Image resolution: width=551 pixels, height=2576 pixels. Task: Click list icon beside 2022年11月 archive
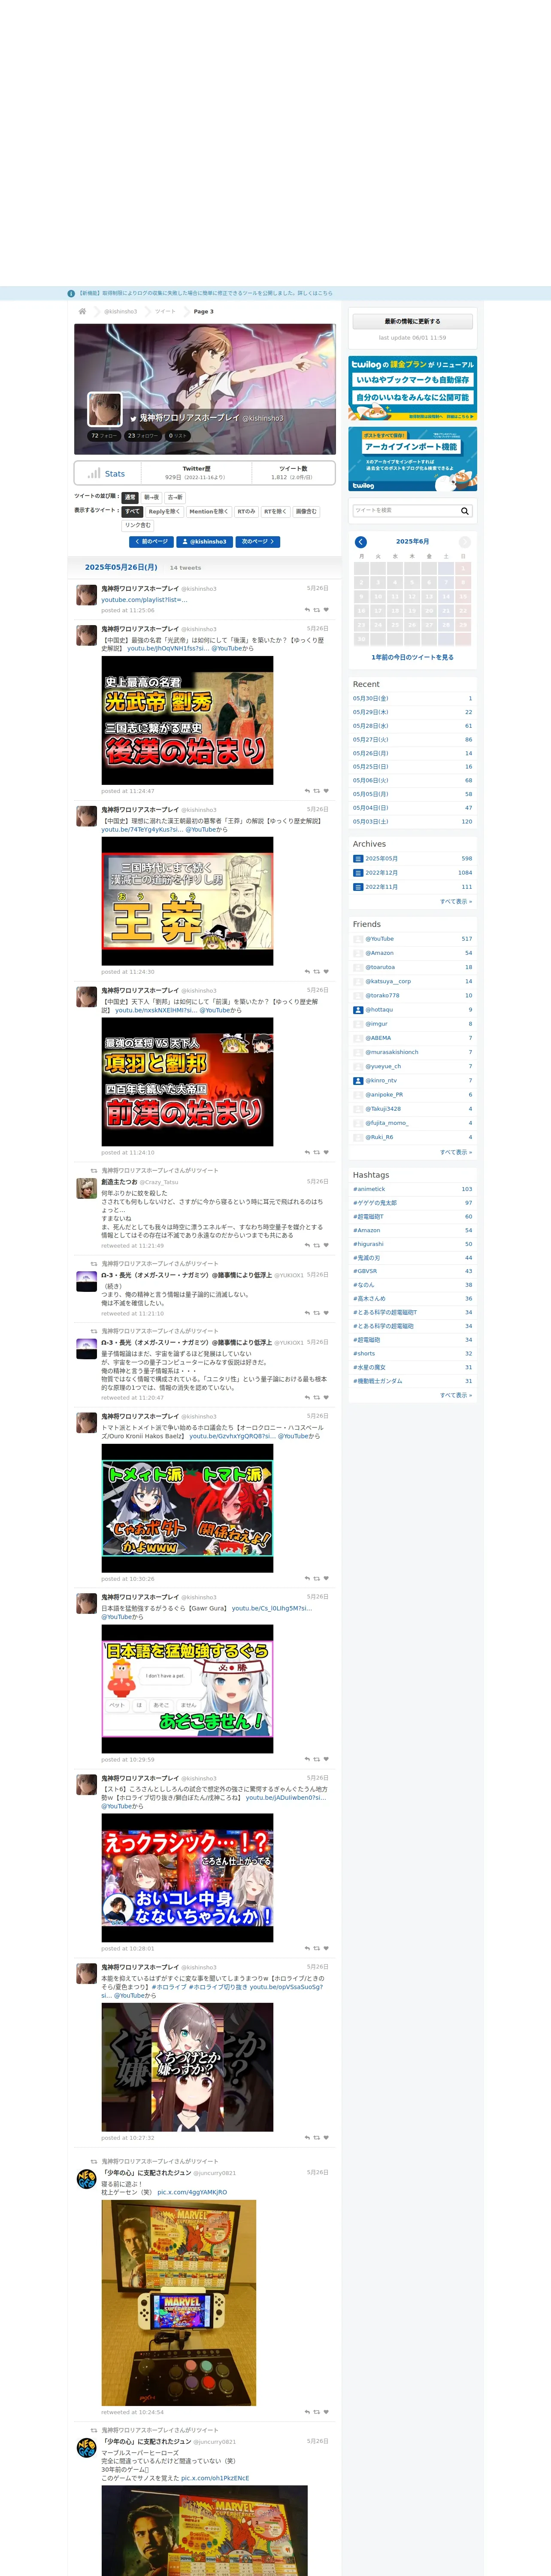point(358,886)
